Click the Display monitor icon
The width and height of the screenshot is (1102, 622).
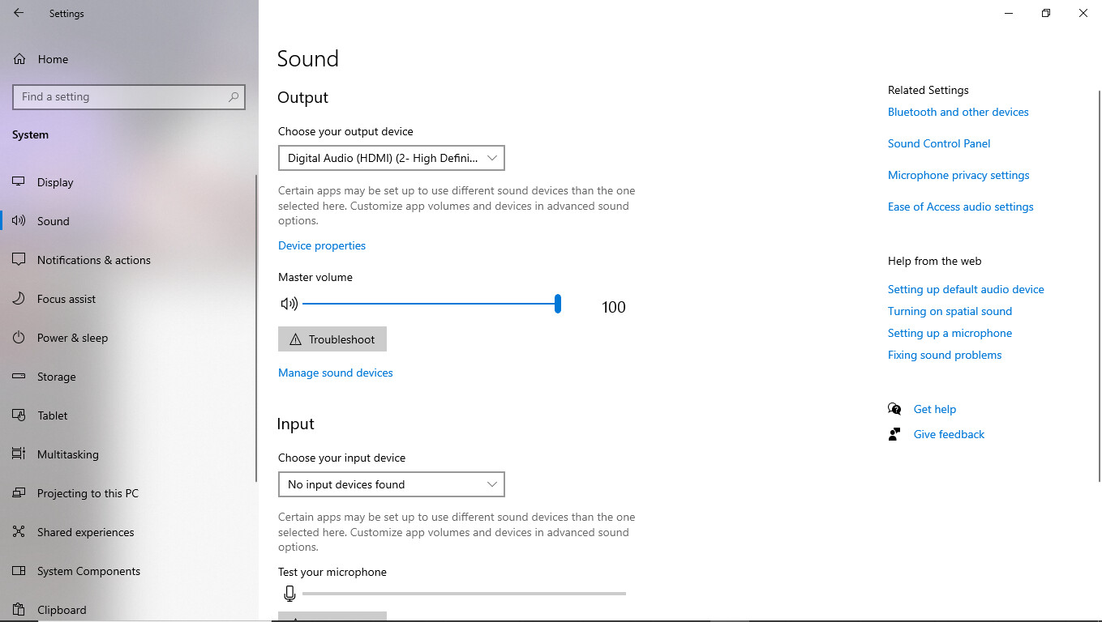[x=19, y=182]
